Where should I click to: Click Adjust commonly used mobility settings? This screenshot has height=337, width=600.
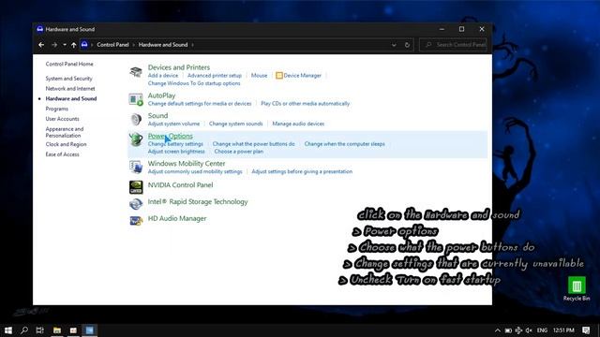[x=195, y=172]
